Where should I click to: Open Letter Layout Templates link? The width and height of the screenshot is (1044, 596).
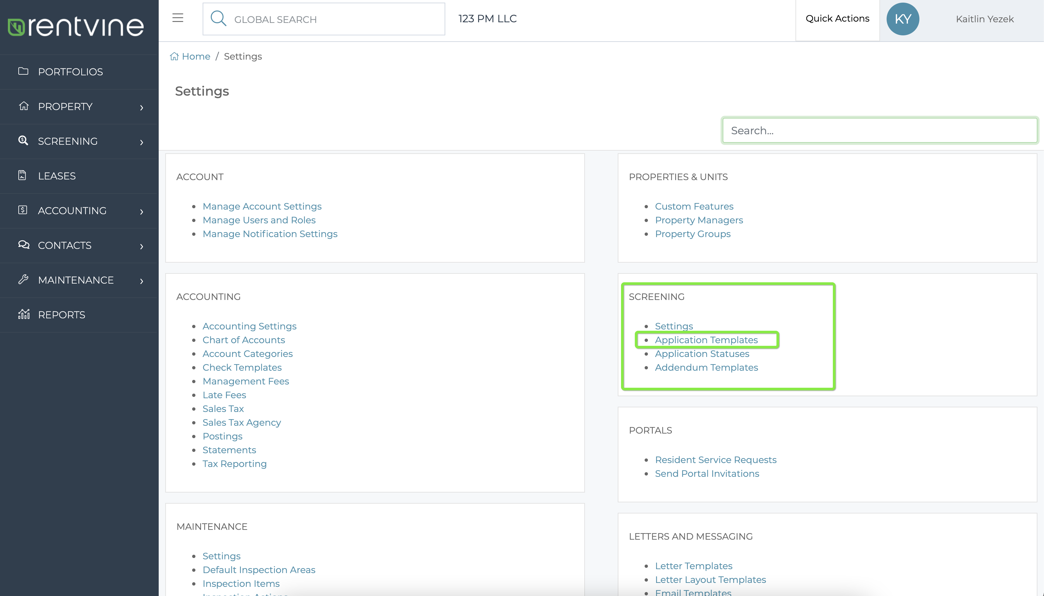point(710,580)
